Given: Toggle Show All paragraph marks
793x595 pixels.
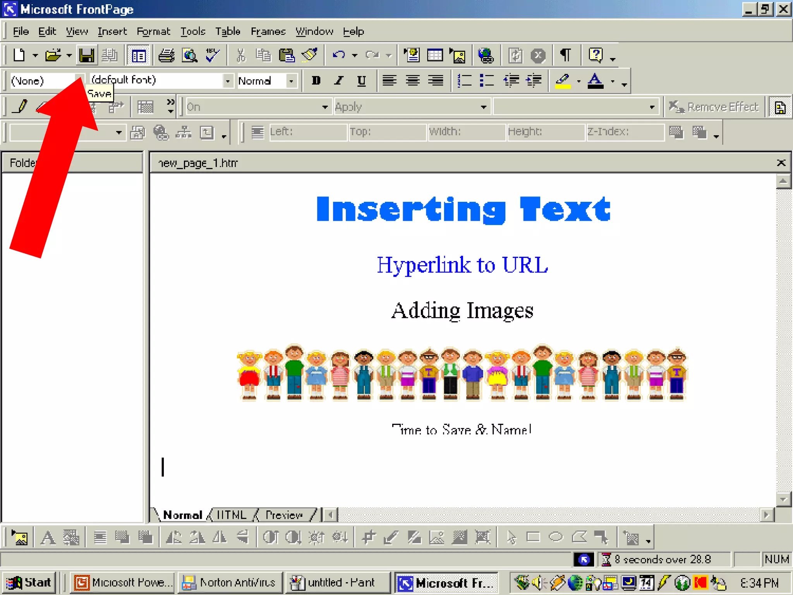Looking at the screenshot, I should click(x=565, y=55).
